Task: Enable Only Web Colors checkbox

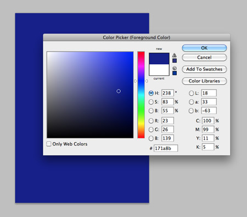Action: pos(49,144)
